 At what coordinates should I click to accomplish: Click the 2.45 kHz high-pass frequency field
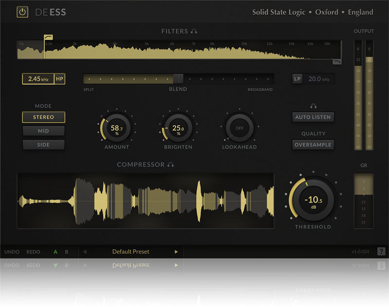click(x=38, y=79)
